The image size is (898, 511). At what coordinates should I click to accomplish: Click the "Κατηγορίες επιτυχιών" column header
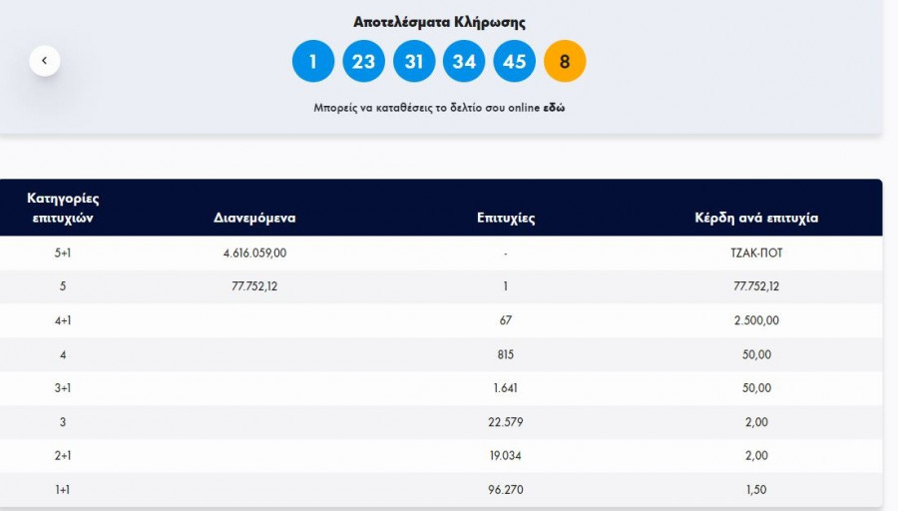[x=63, y=208]
